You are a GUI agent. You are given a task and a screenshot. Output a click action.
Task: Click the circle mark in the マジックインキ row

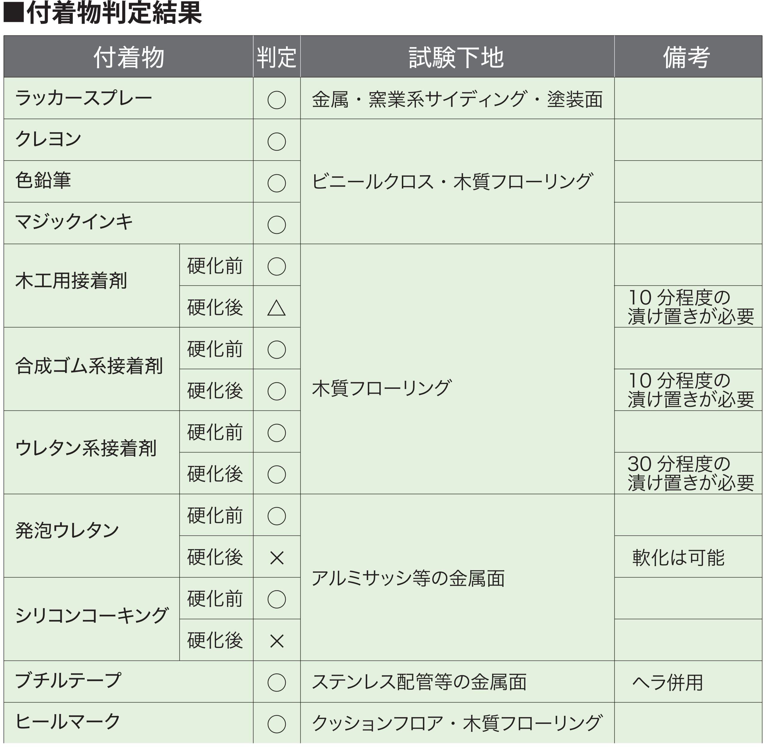(x=276, y=225)
